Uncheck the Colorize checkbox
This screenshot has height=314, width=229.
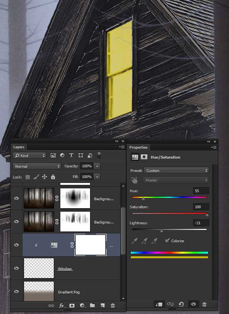point(167,241)
